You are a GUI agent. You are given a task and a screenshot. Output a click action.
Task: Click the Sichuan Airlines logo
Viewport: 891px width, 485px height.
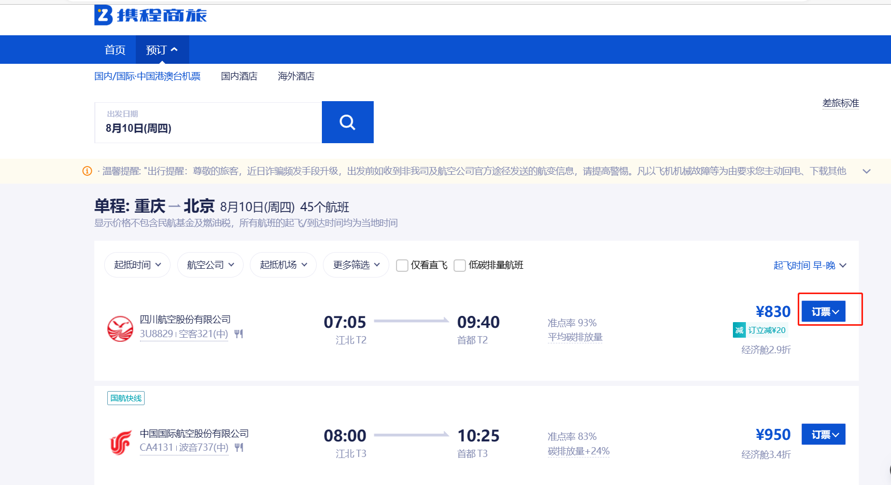pyautogui.click(x=120, y=329)
